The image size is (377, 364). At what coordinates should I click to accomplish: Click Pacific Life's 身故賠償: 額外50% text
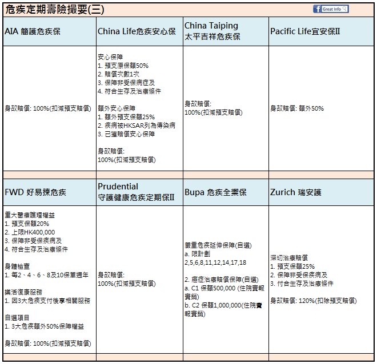point(297,108)
